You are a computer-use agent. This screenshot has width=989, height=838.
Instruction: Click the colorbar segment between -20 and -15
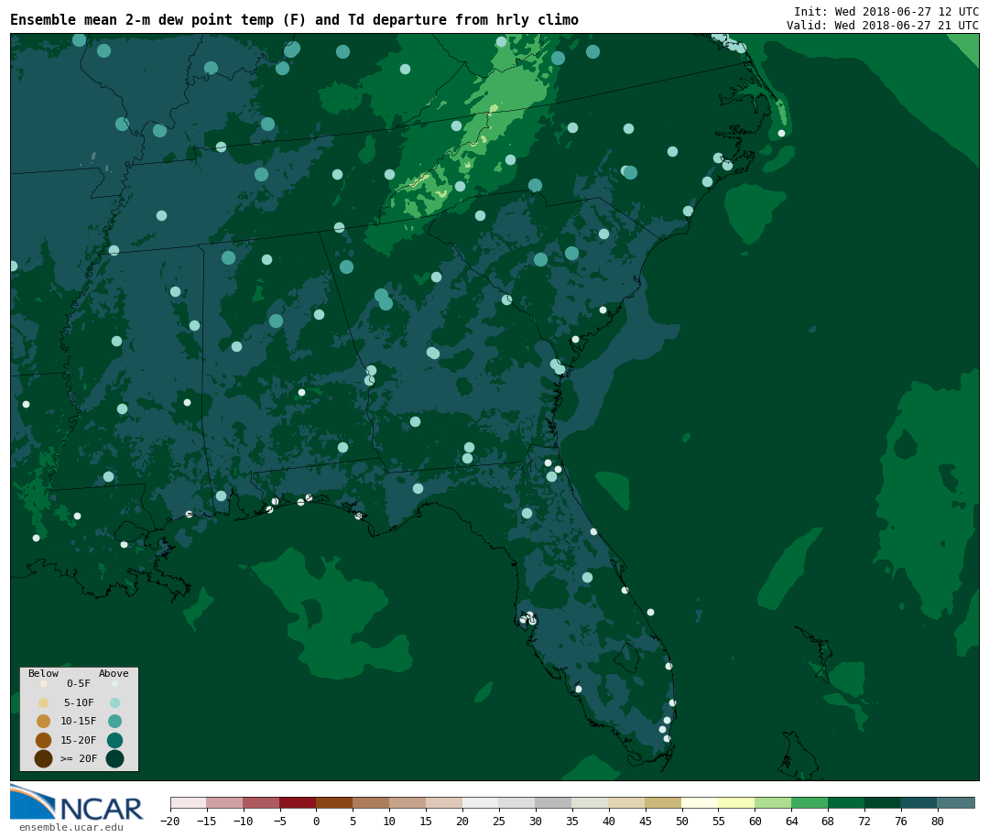point(189,802)
